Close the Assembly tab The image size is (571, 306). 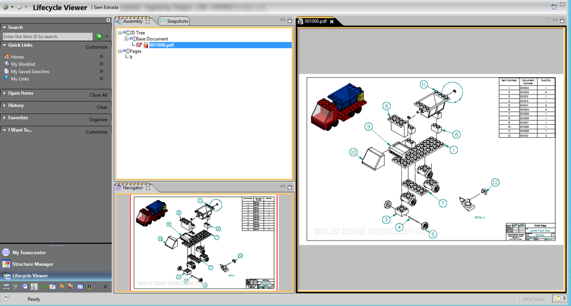tap(147, 22)
